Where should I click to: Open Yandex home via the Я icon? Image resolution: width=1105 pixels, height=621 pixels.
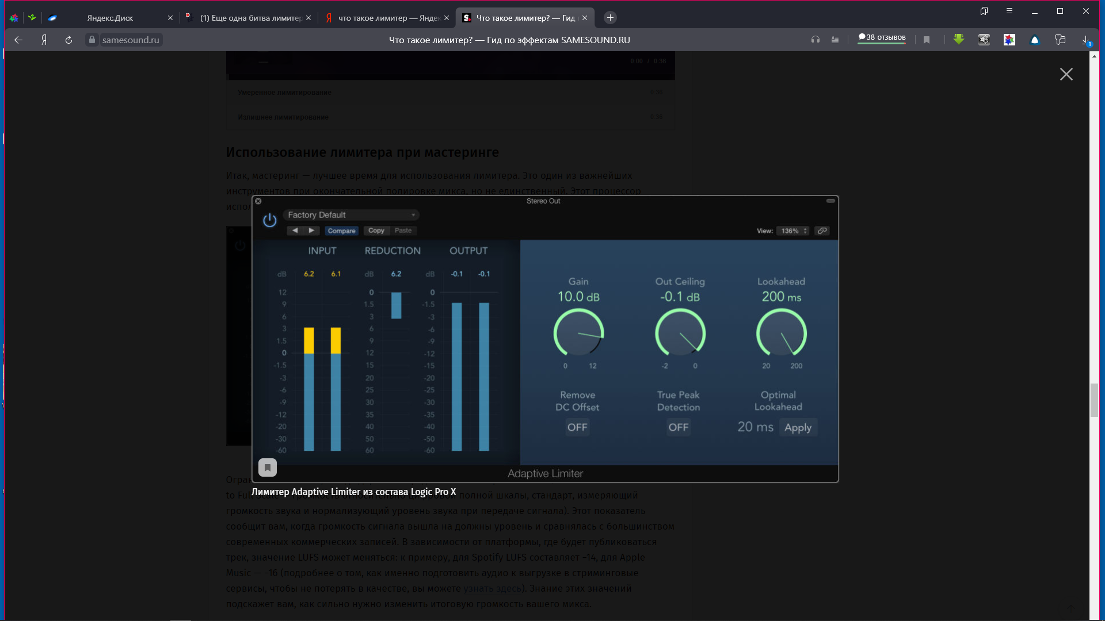point(44,40)
